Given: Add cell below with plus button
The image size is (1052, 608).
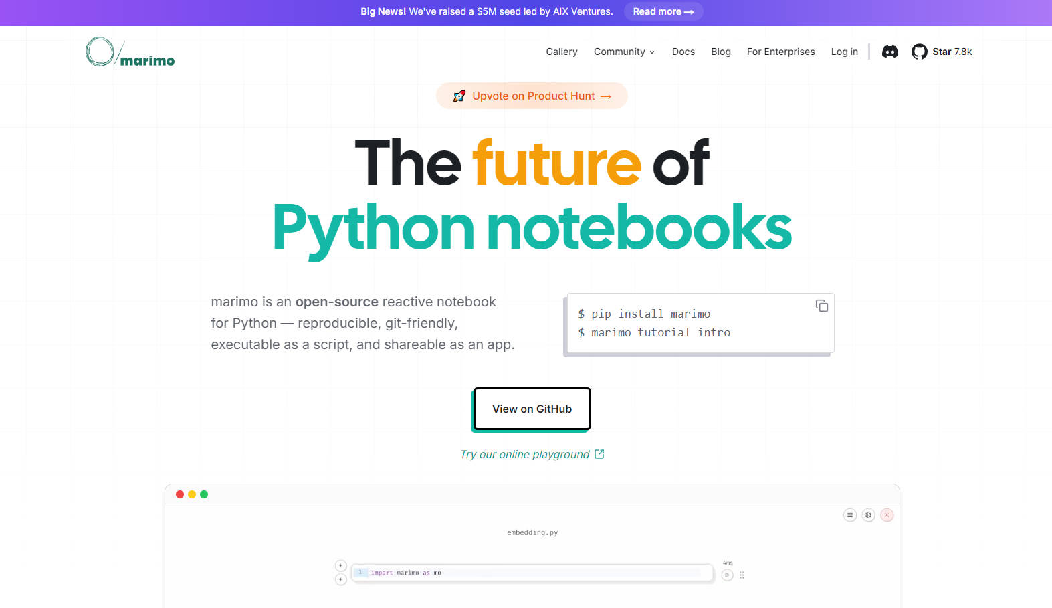Looking at the screenshot, I should point(341,579).
